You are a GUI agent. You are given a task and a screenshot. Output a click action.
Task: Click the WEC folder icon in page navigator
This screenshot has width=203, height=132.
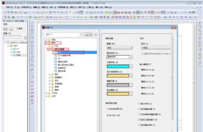11,46
